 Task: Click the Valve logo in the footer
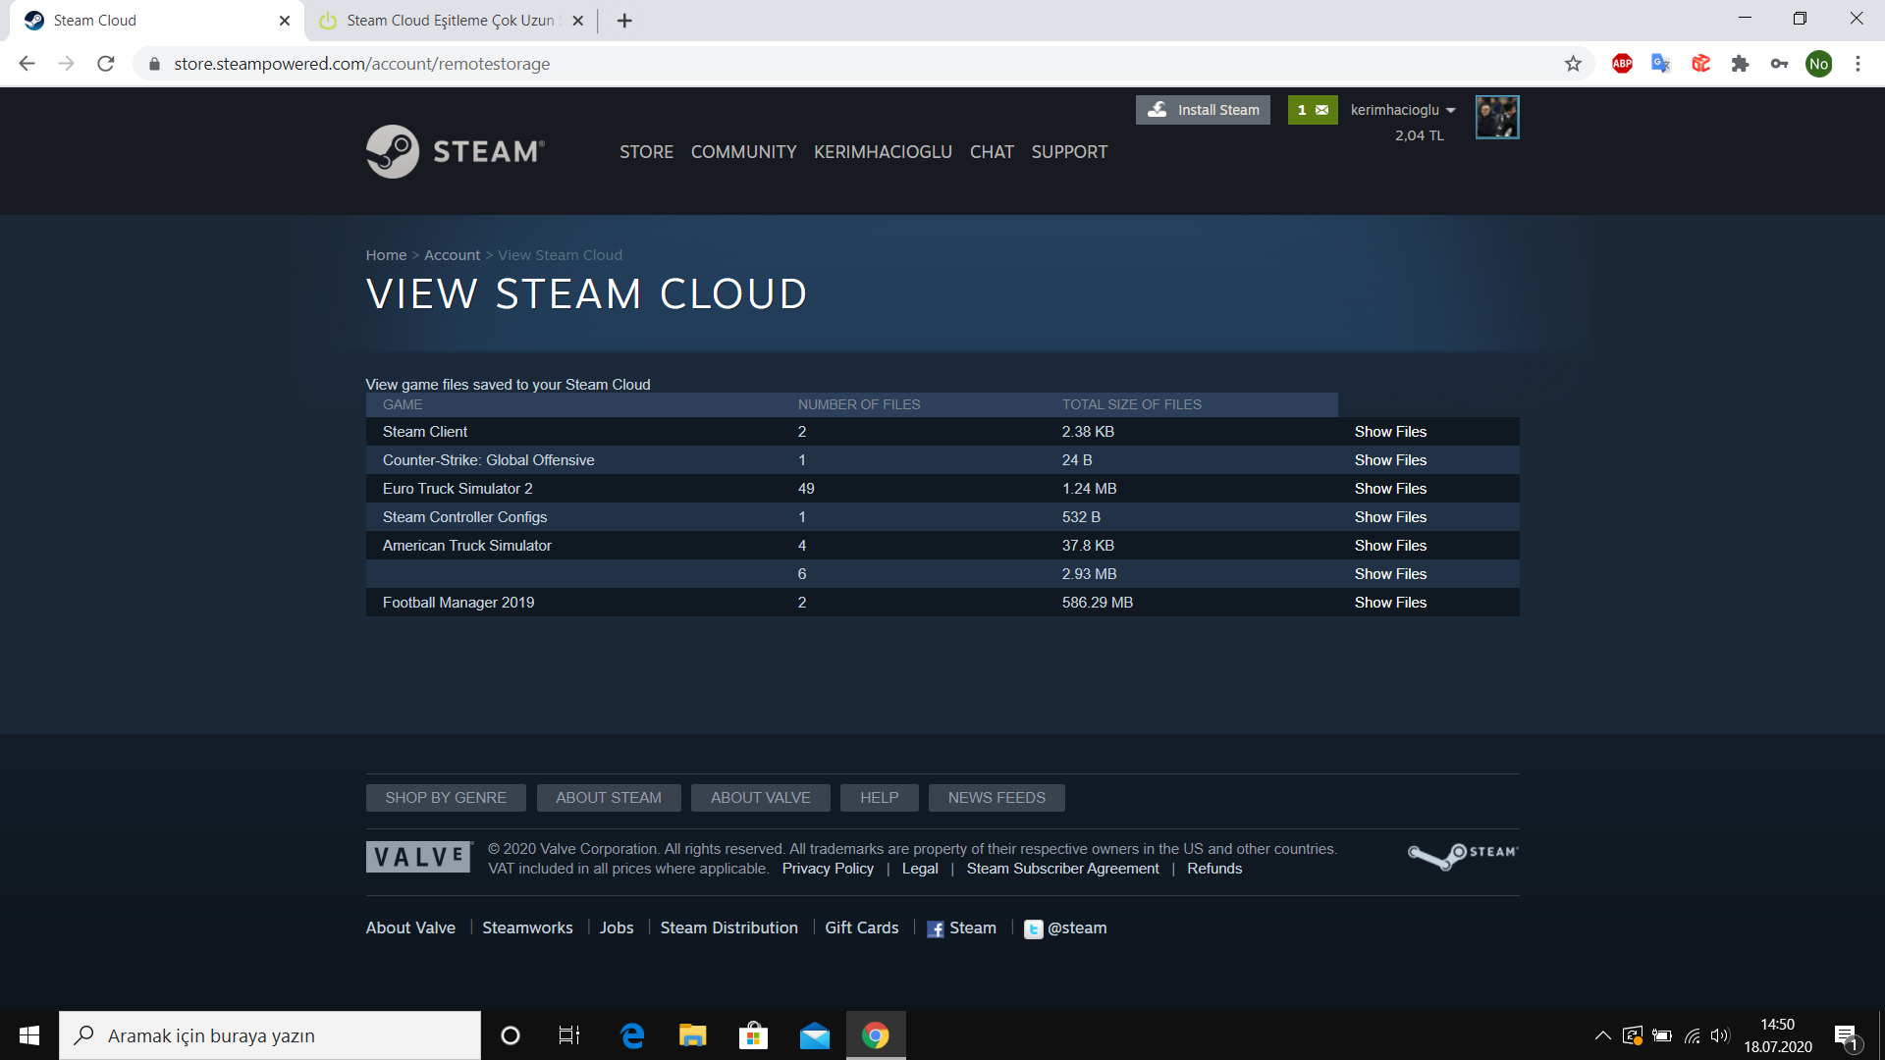point(419,857)
